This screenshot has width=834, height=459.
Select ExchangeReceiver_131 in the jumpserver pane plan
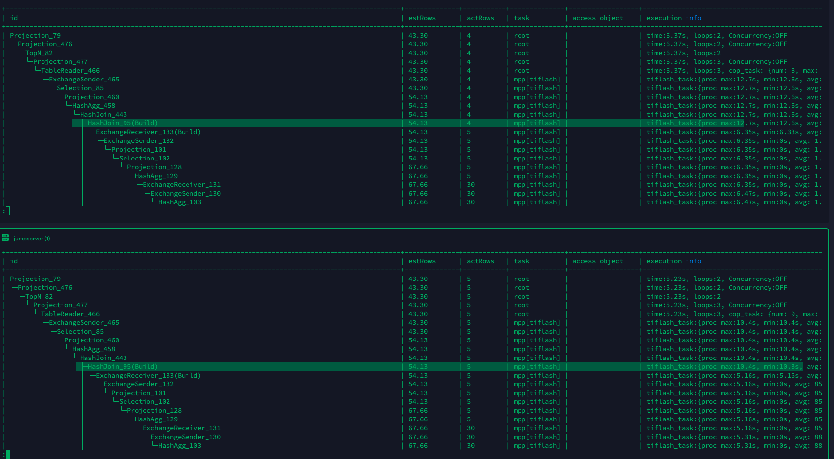coord(182,428)
